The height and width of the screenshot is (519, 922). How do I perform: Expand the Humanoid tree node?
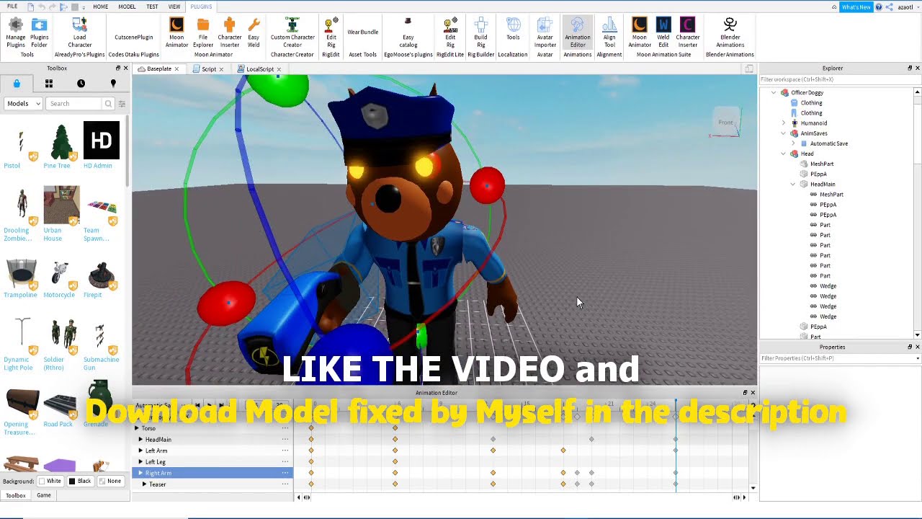point(784,123)
